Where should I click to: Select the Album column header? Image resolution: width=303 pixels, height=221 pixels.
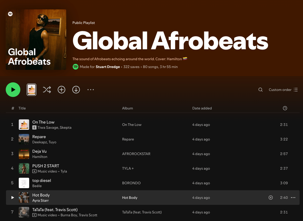(127, 108)
